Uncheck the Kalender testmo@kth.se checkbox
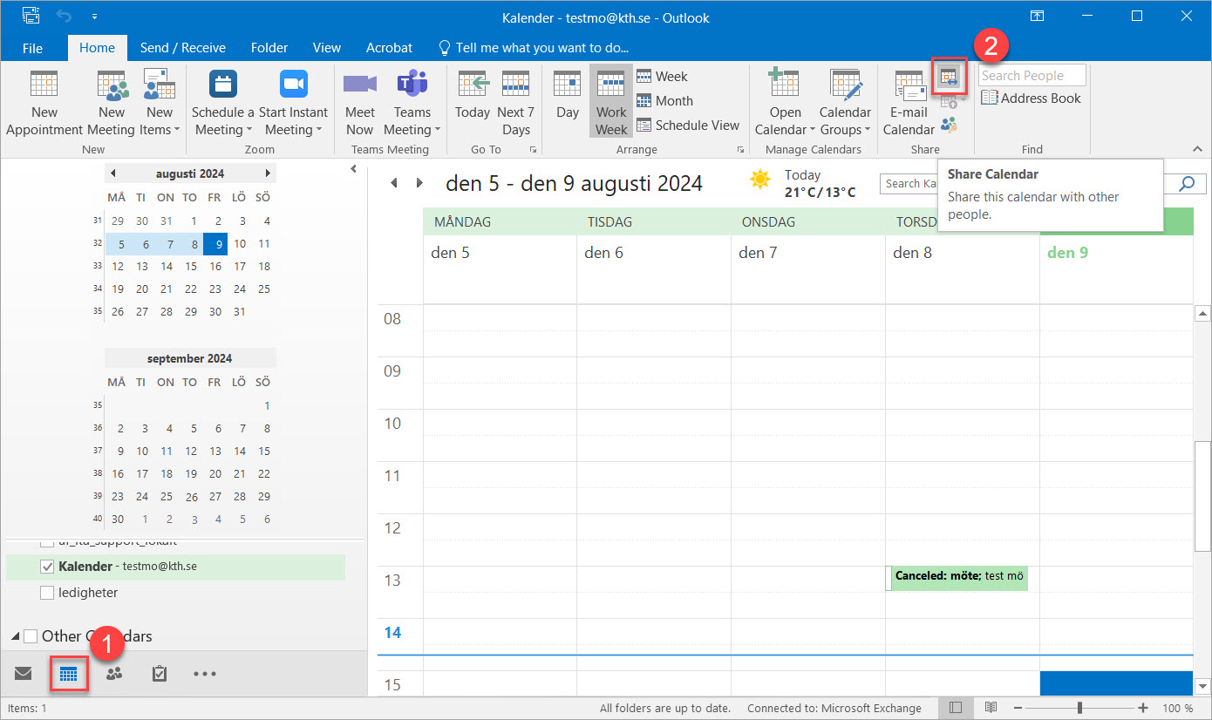This screenshot has height=720, width=1212. pyautogui.click(x=47, y=567)
